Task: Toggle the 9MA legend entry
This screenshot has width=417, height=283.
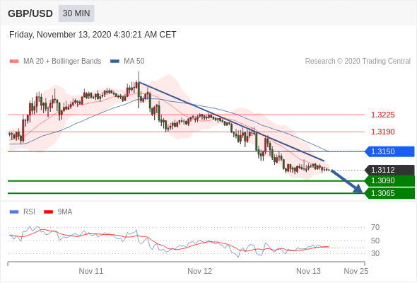Action: tap(58, 212)
